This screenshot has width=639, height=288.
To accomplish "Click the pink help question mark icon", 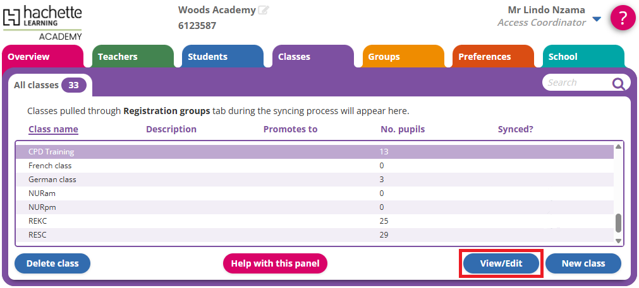I will pyautogui.click(x=623, y=18).
